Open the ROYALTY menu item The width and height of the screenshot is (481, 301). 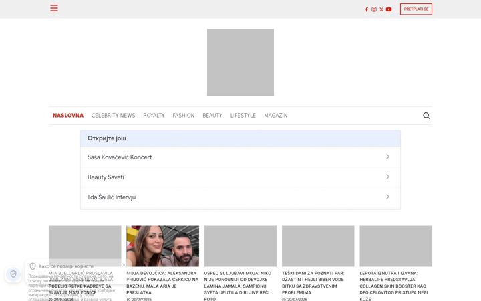pos(154,116)
